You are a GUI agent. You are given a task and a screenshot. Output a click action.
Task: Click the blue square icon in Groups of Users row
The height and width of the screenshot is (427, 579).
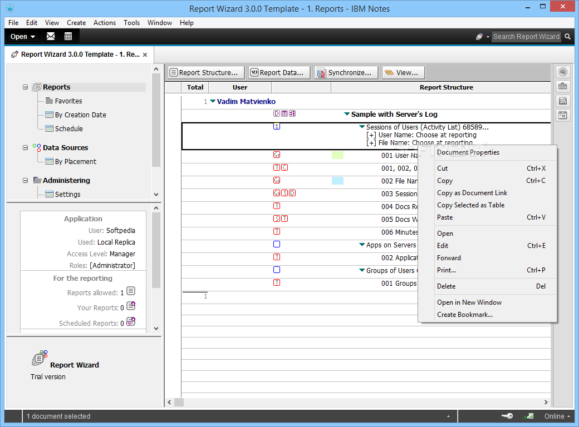[x=277, y=270]
